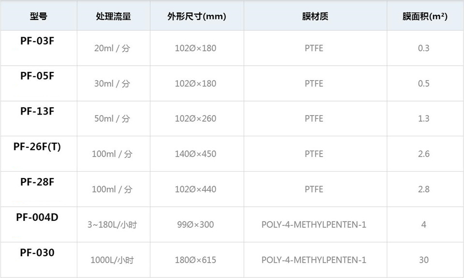This screenshot has height=278, width=464.
Task: Select the PF-030 model name
Action: tap(37, 252)
